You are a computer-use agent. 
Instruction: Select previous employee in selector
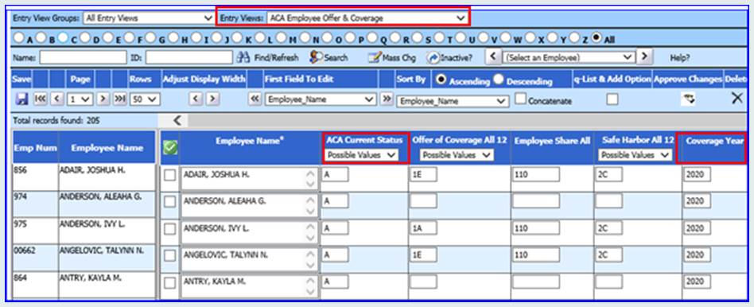pyautogui.click(x=492, y=56)
